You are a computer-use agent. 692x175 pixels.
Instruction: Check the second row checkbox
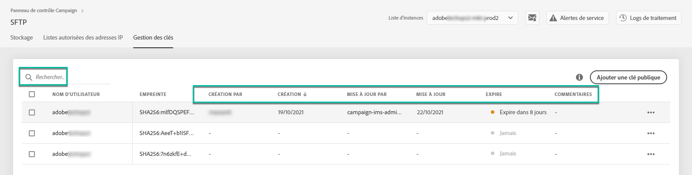point(32,133)
